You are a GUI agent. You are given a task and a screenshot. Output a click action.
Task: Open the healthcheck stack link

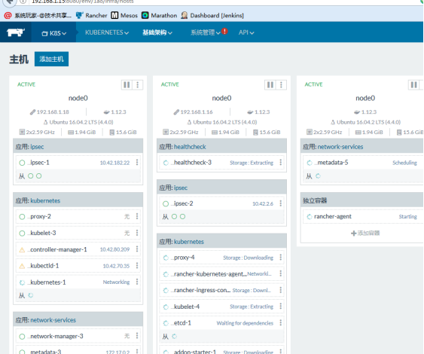coord(190,147)
